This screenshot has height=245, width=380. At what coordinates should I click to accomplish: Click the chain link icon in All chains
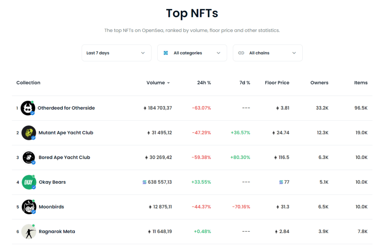pyautogui.click(x=241, y=53)
